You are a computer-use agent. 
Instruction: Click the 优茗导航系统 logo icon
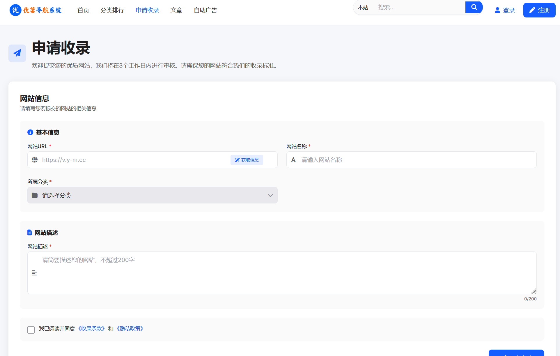(15, 10)
